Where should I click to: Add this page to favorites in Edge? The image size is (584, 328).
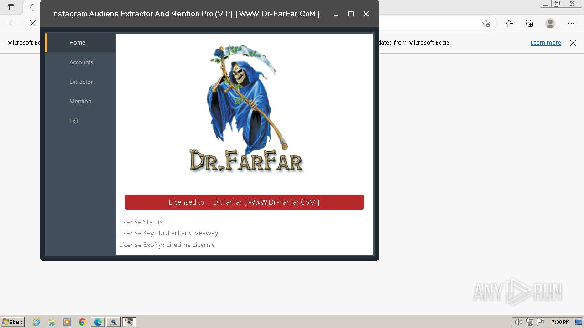[486, 23]
